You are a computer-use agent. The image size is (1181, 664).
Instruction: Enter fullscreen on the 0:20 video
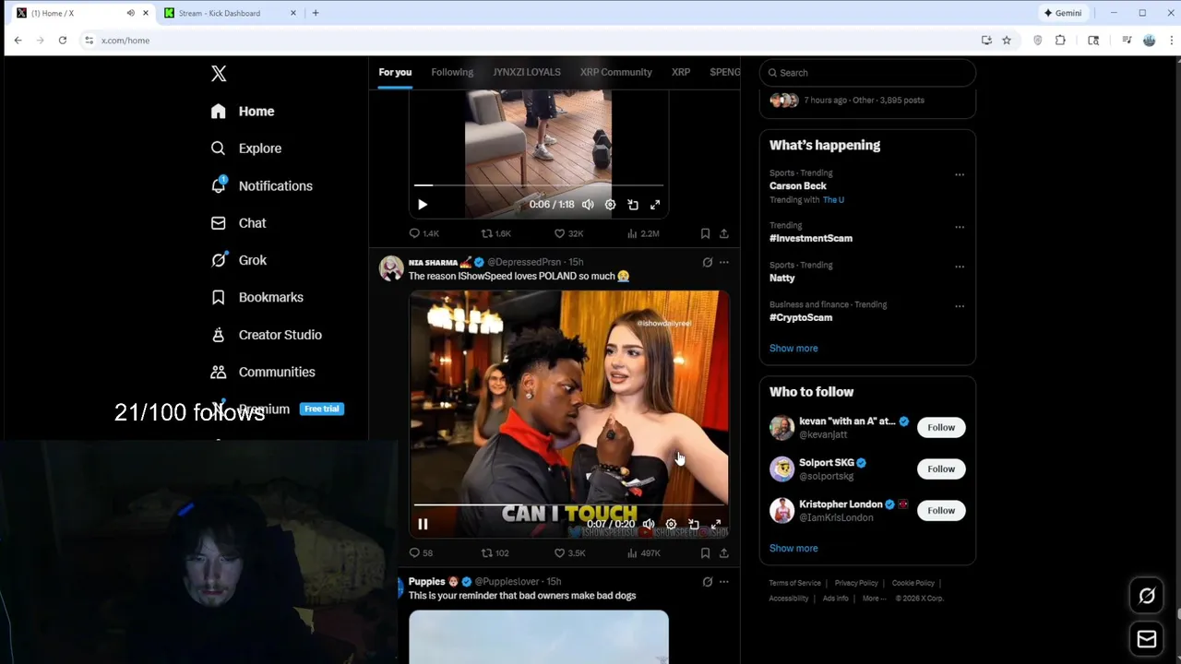(x=716, y=524)
